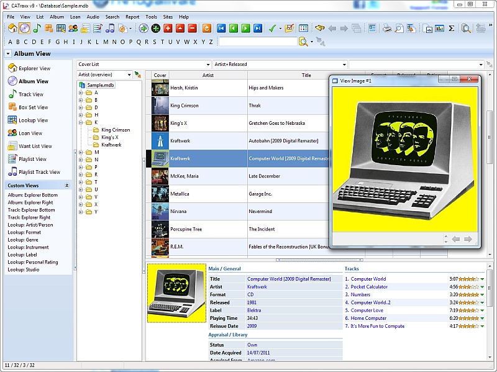Open the File menu
Viewport: 497px width, 372px height.
(11, 17)
